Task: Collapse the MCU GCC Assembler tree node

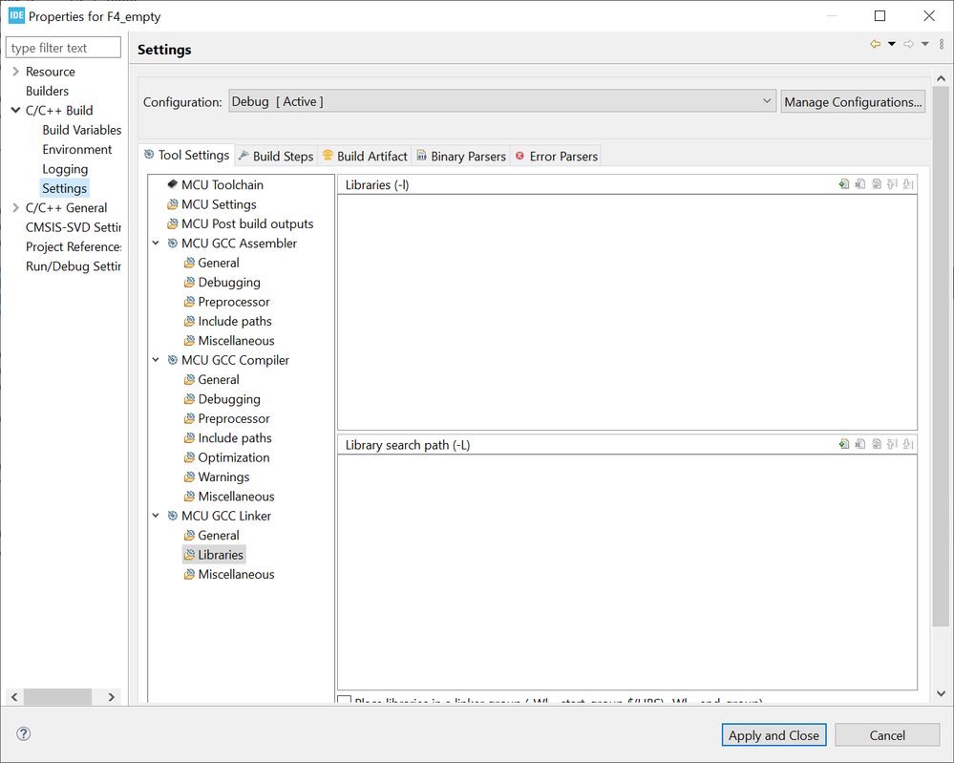Action: [x=156, y=244]
